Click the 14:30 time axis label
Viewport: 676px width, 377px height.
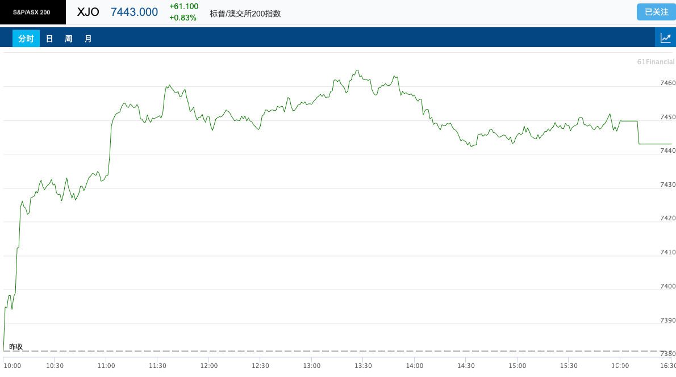466,366
